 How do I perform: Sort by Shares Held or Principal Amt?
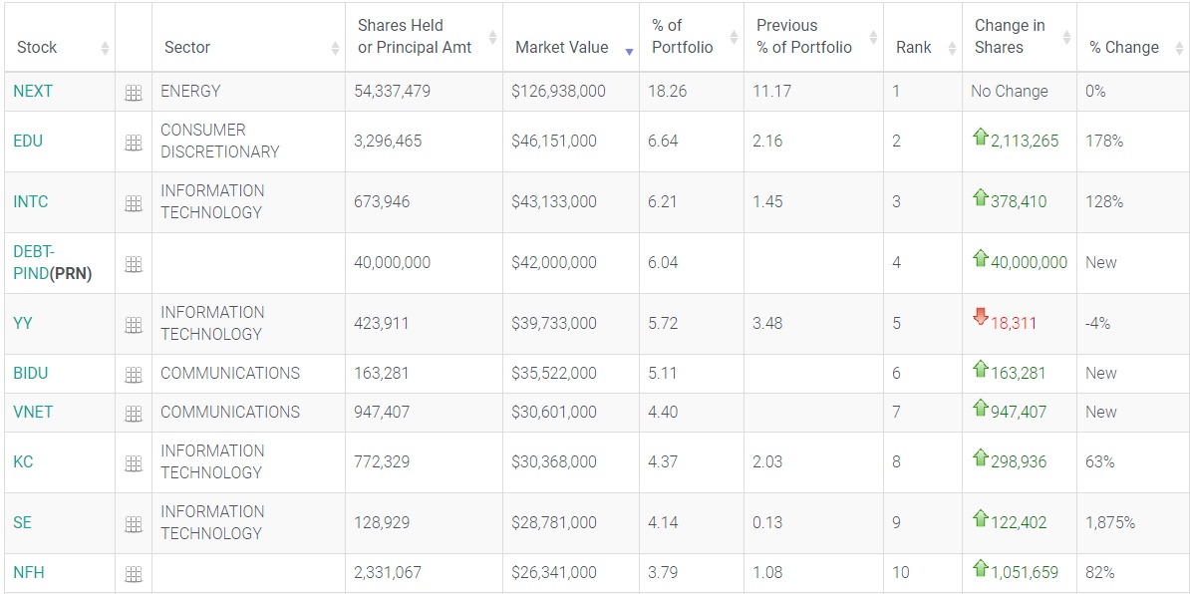pyautogui.click(x=415, y=37)
